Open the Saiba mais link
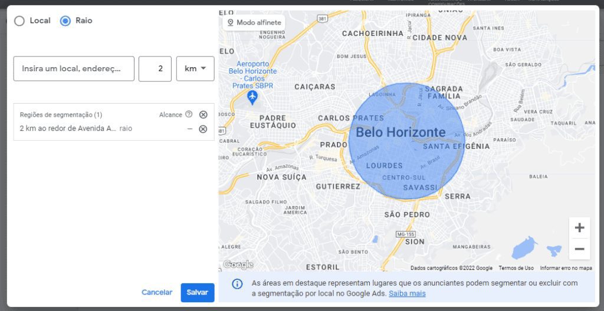604x311 pixels. point(407,294)
